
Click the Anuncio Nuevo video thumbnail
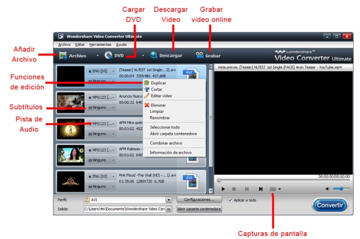click(x=71, y=102)
